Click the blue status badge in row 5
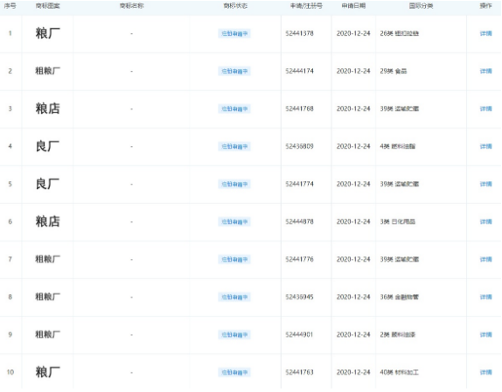 (x=234, y=184)
